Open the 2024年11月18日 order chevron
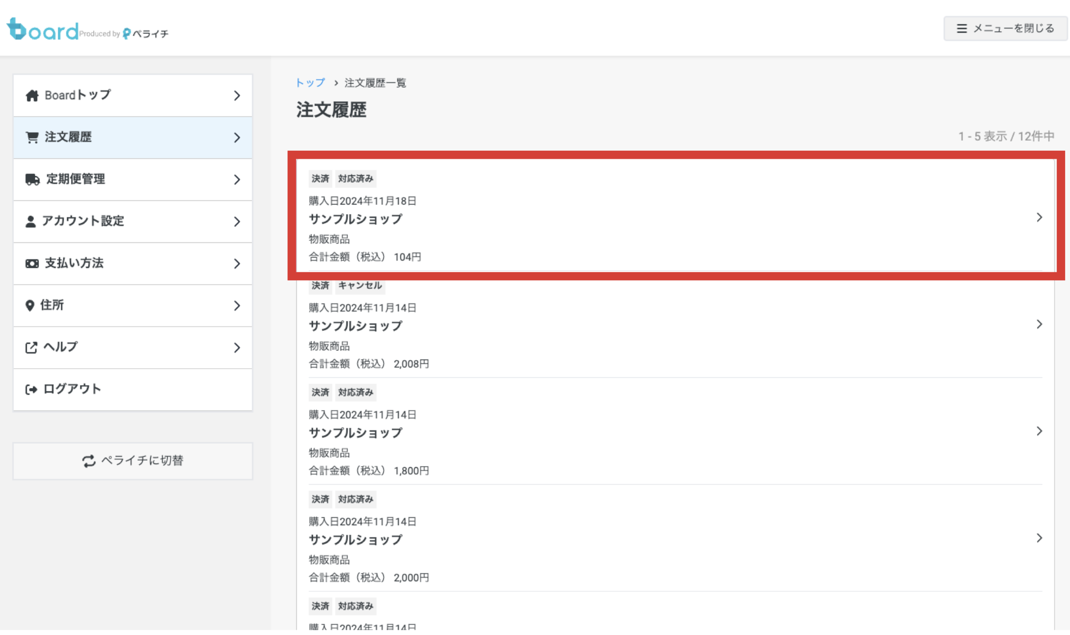The height and width of the screenshot is (635, 1070). pyautogui.click(x=1039, y=217)
